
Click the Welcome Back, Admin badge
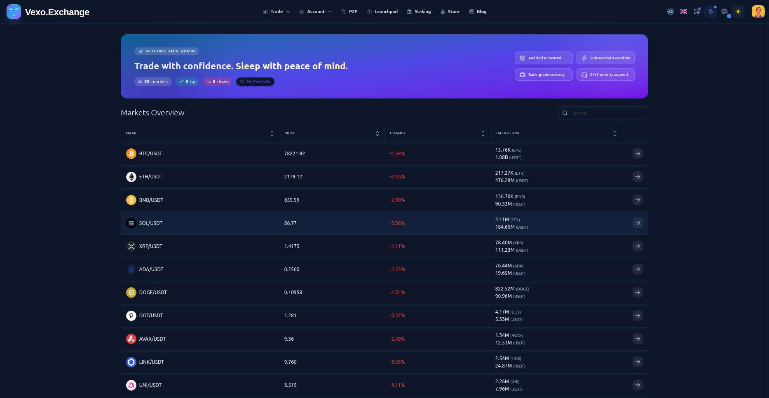point(166,51)
